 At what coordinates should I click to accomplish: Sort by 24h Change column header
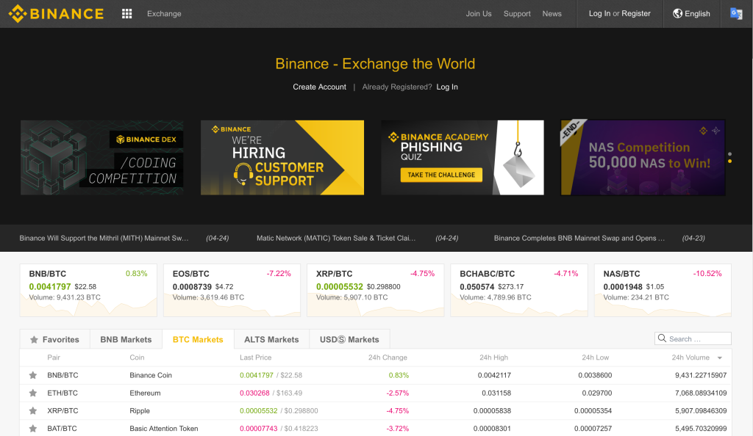click(x=388, y=357)
